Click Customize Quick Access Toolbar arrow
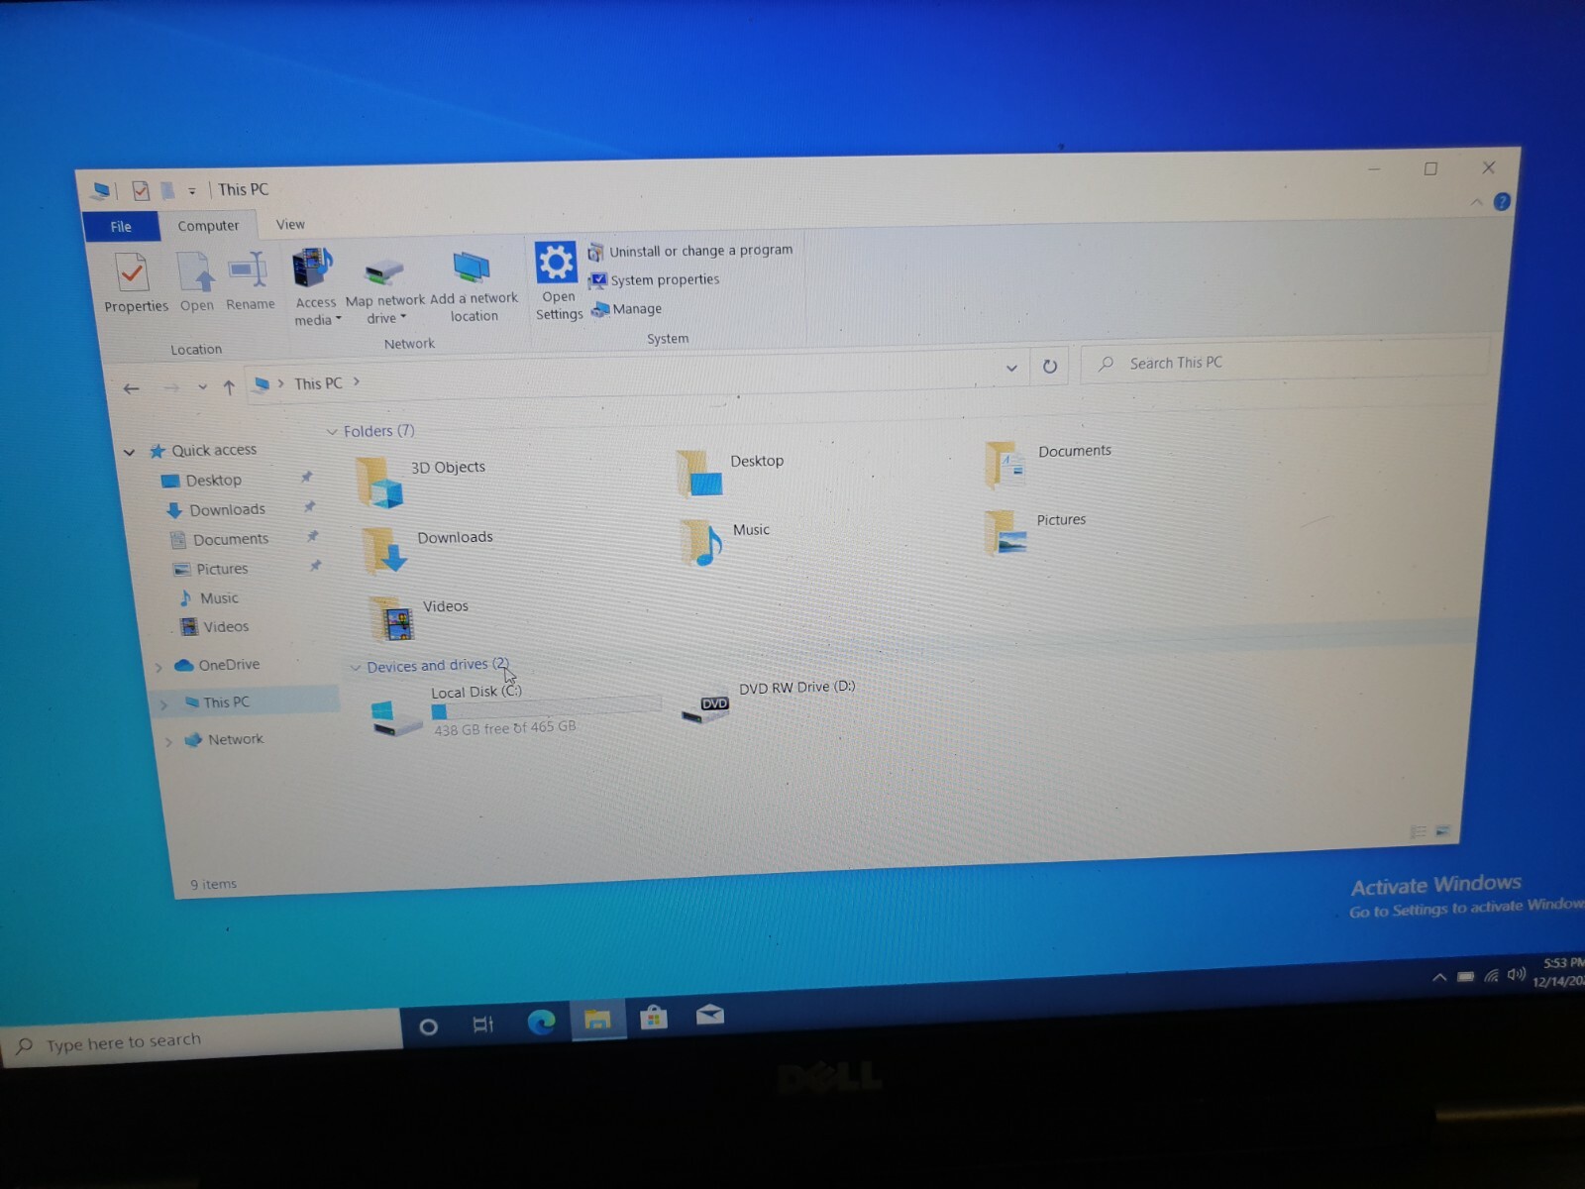 point(192,191)
